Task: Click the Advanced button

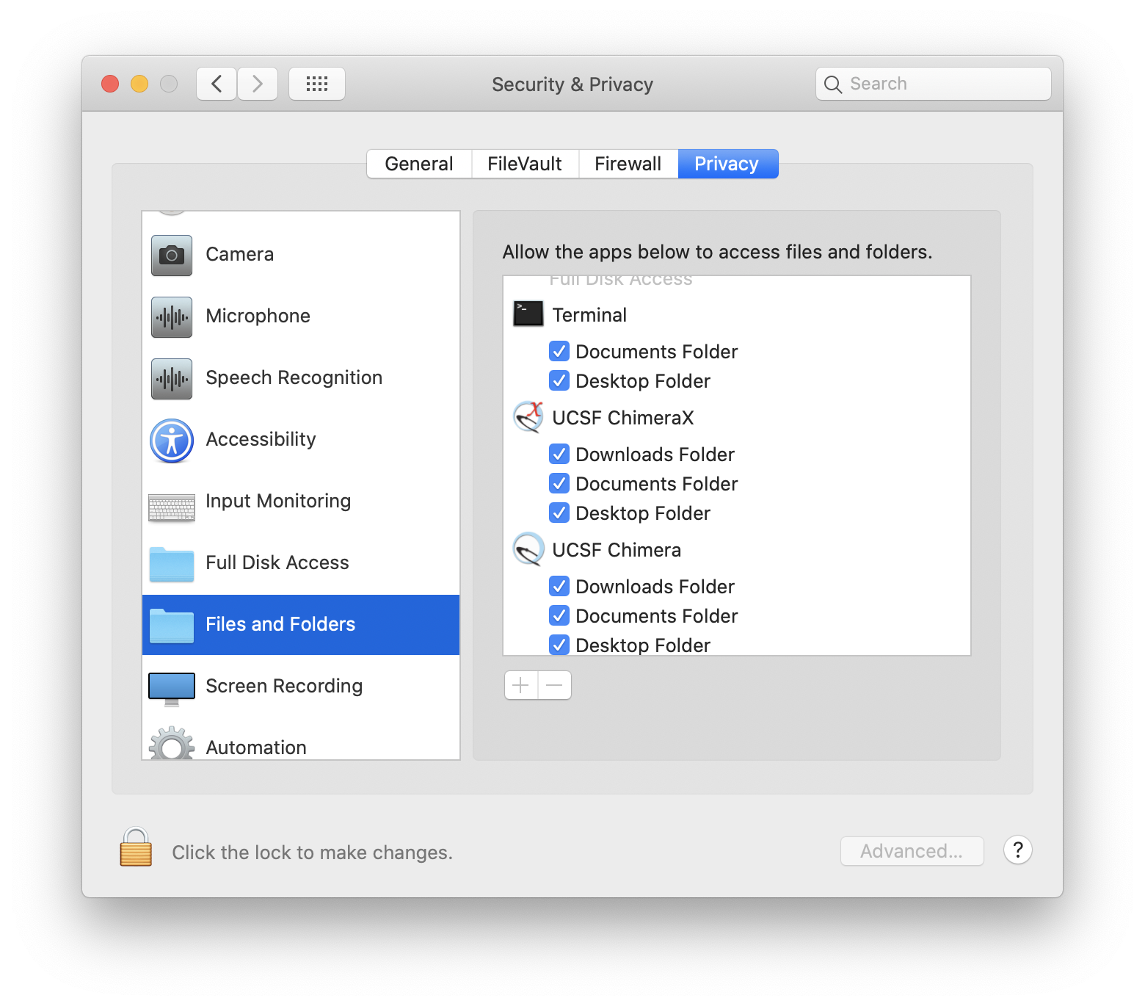Action: coord(912,851)
